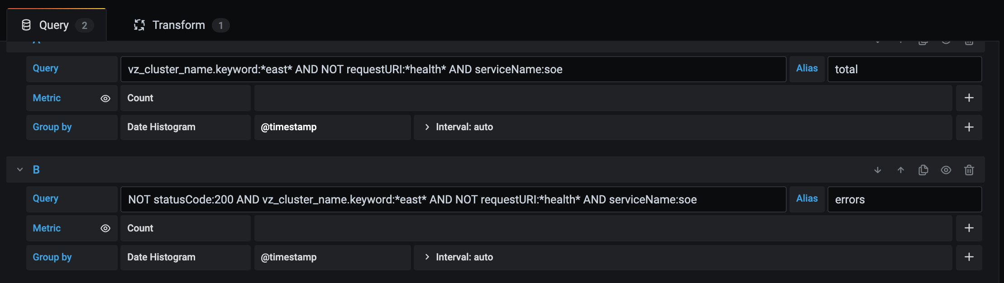Viewport: 1004px width, 283px height.
Task: Edit the query text containing statusCode:200
Action: [x=453, y=199]
